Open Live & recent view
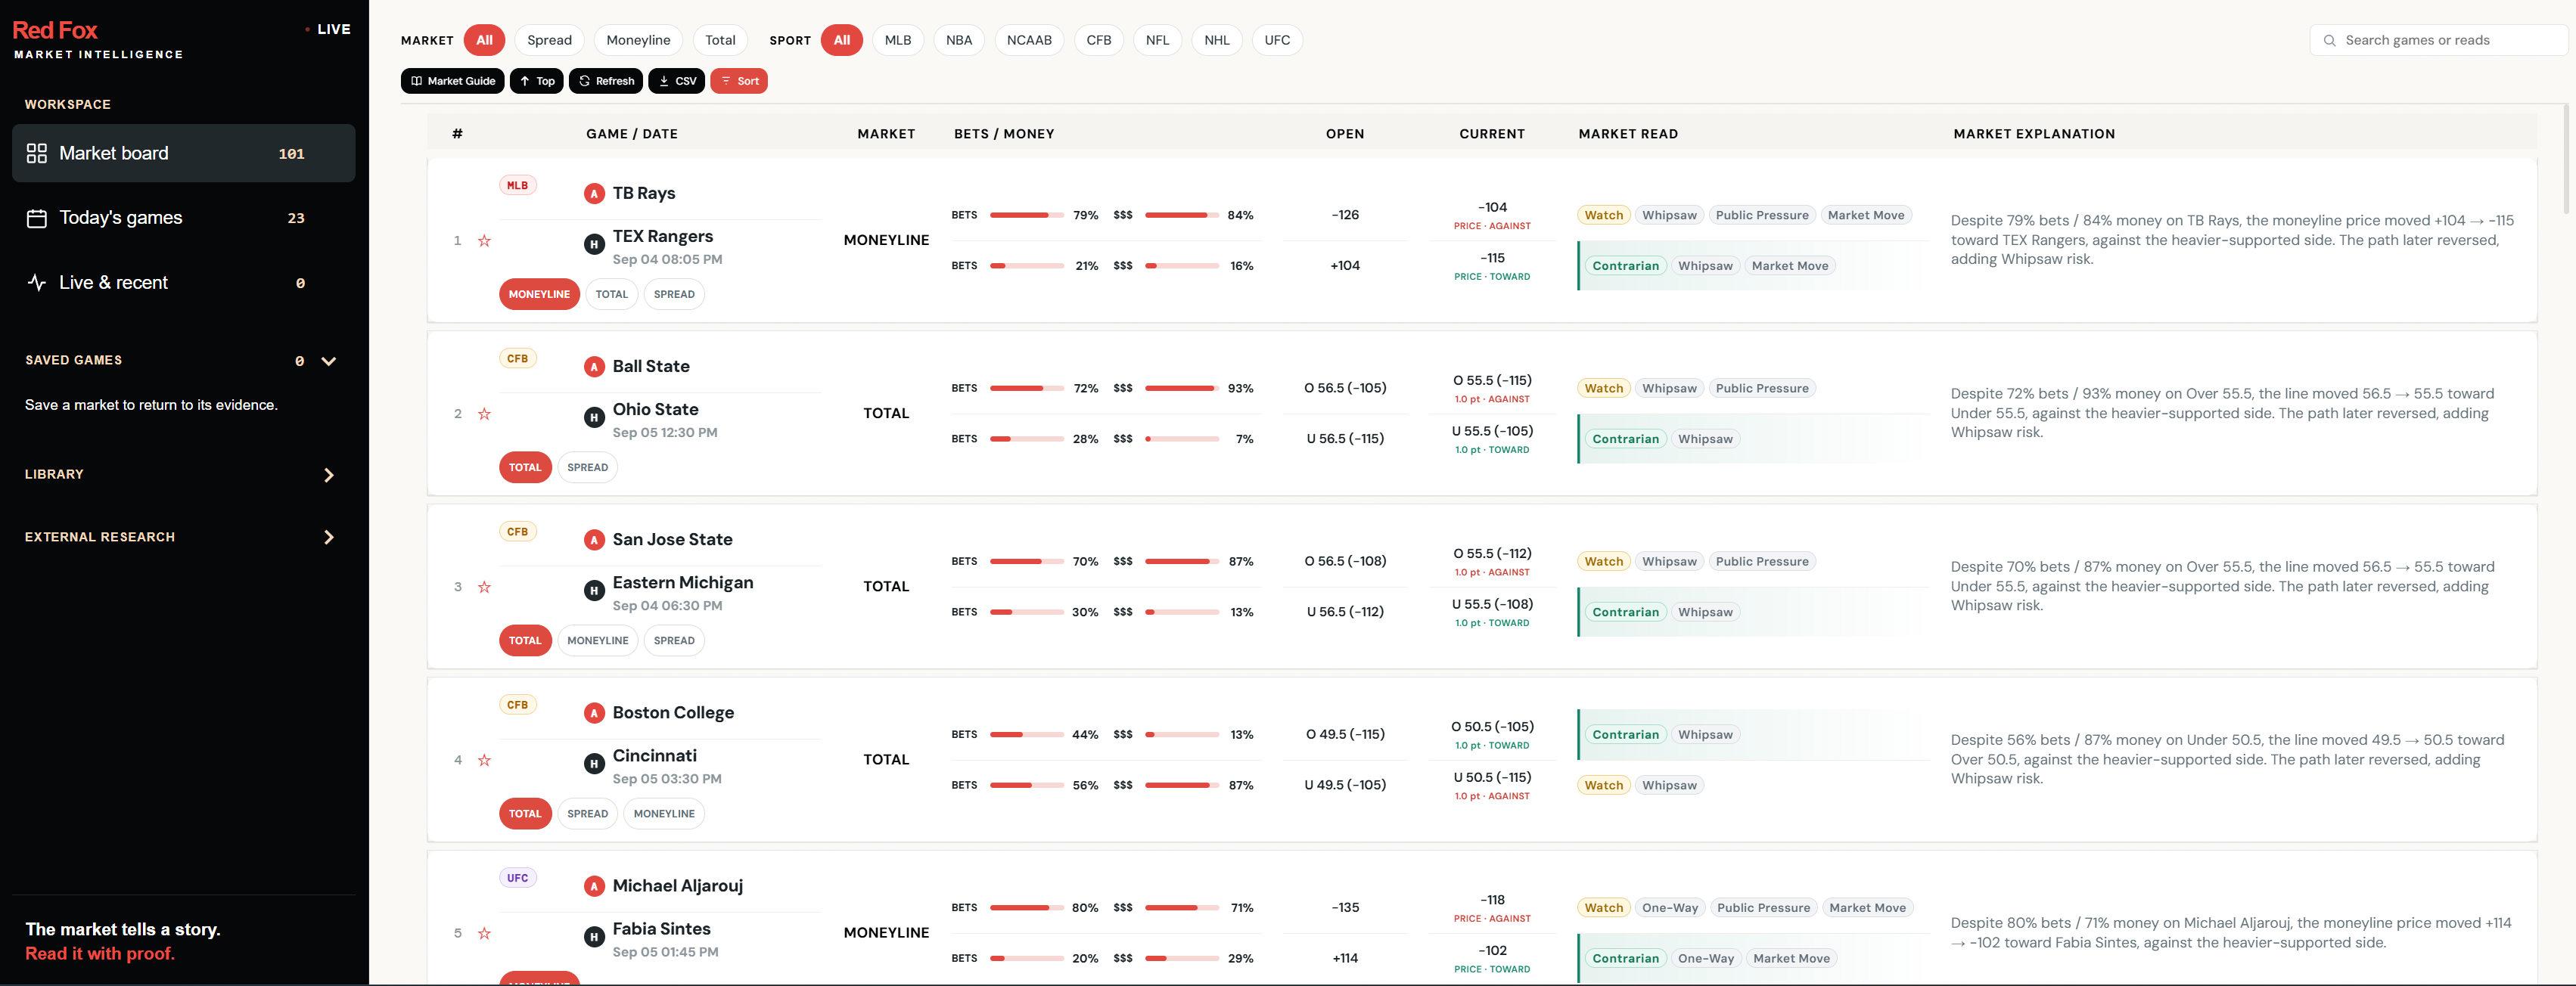The width and height of the screenshot is (2576, 986). (183, 283)
